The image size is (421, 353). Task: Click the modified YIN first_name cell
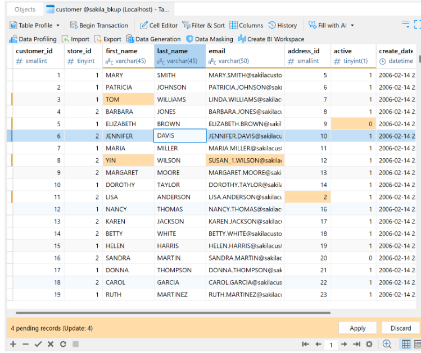pos(128,161)
